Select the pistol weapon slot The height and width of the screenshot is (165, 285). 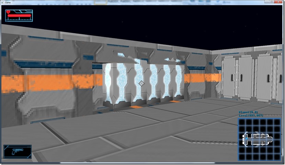[x=18, y=152]
